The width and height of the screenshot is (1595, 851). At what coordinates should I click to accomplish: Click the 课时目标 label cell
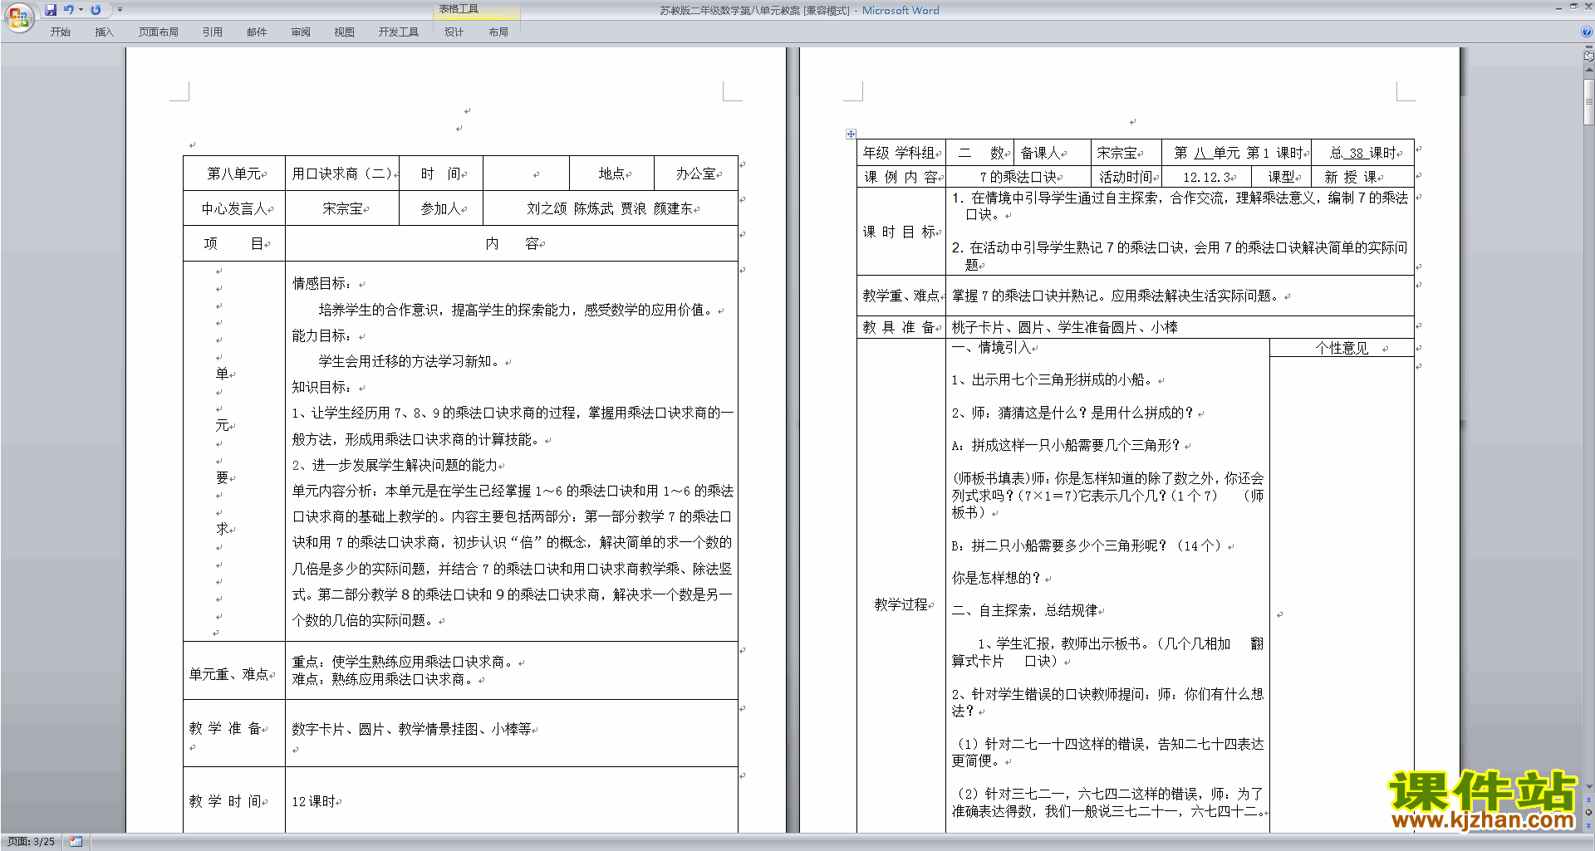click(901, 232)
